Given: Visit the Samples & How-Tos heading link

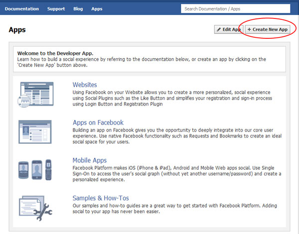Looking at the screenshot, I should (102, 198).
